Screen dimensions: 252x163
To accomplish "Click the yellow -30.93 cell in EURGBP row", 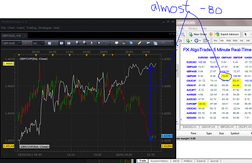I will (x=202, y=104).
